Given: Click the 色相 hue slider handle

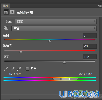Looking at the screenshot, I should point(50,41).
